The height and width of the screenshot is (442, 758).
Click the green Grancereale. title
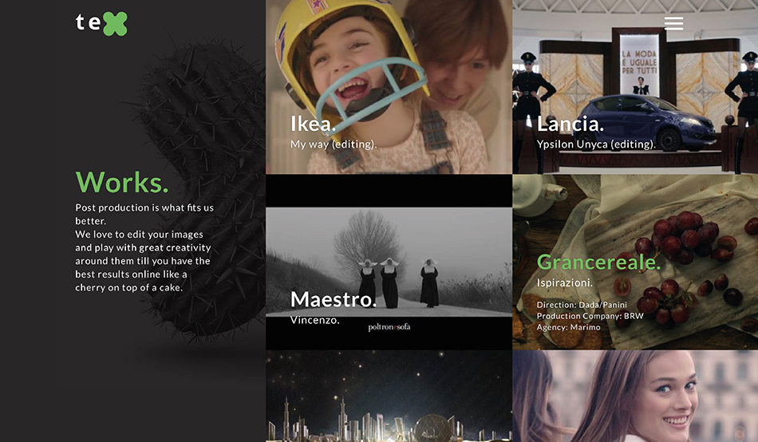point(598,262)
